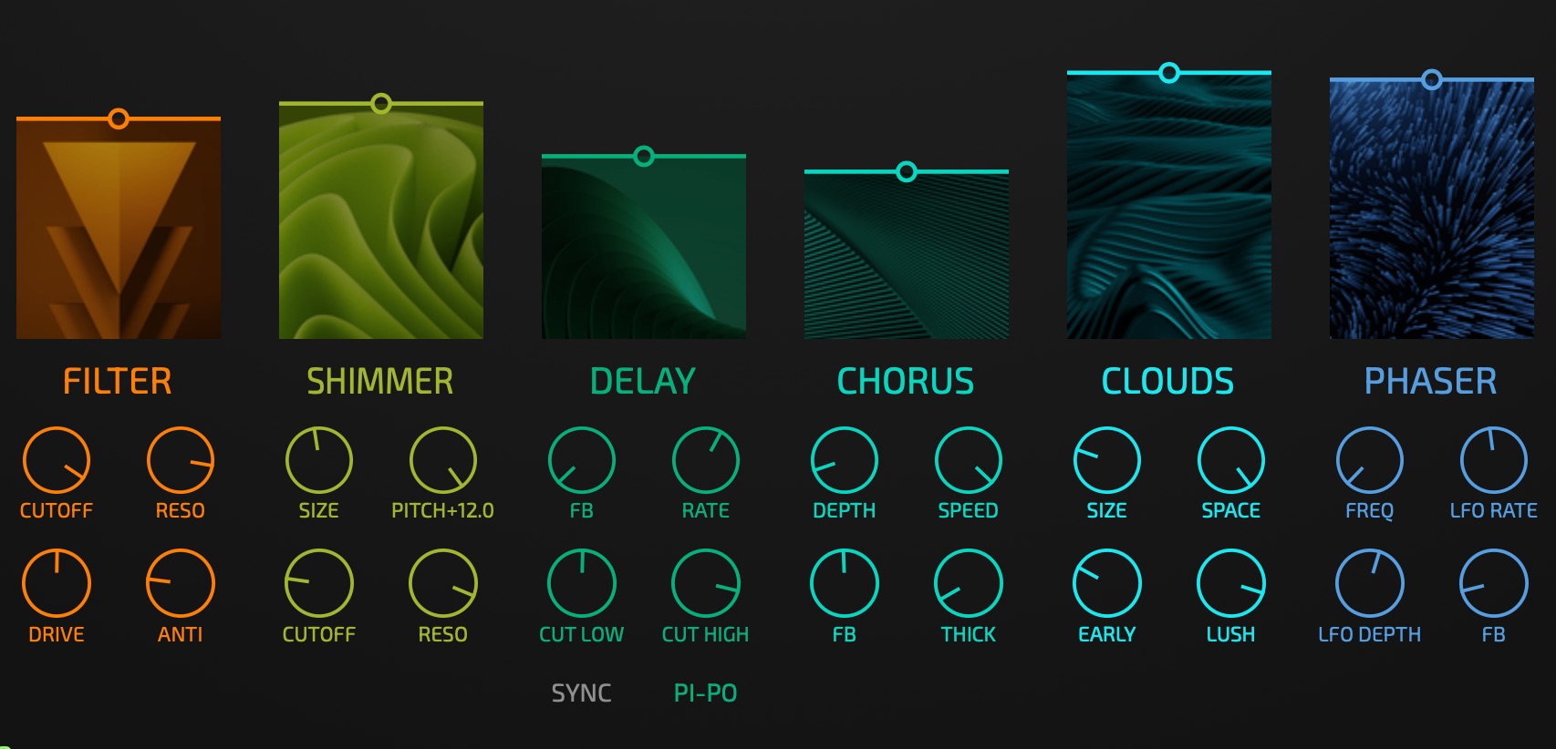Toggle the PI-PO ping-pong mode

(705, 693)
